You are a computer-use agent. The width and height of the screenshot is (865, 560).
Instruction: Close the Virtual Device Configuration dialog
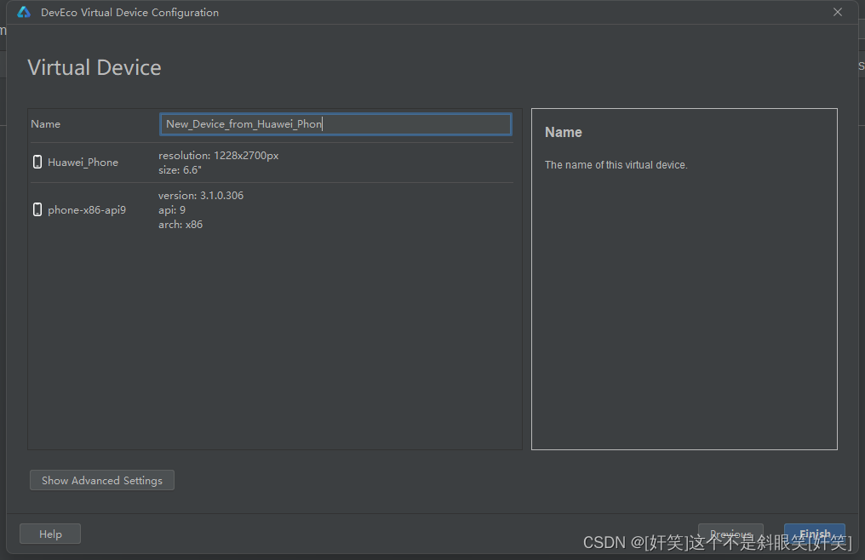point(838,12)
